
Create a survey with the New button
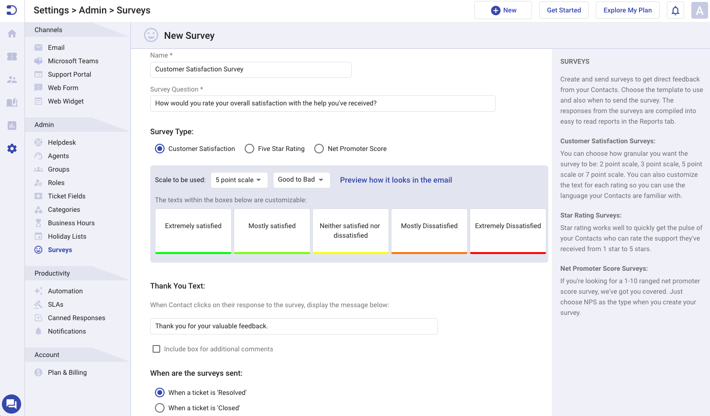click(x=503, y=10)
